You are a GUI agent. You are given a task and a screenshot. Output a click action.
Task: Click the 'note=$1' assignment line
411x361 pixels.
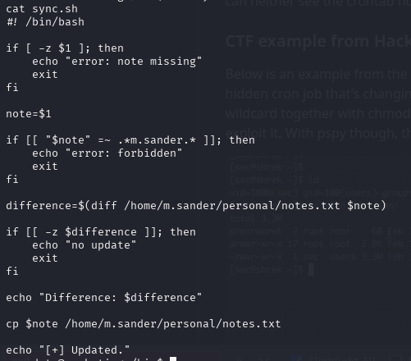(x=29, y=114)
